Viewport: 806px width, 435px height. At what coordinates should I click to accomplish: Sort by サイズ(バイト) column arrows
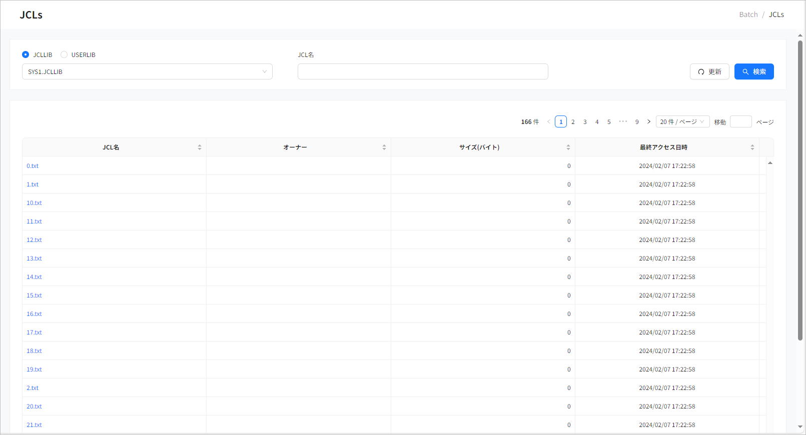tap(568, 147)
